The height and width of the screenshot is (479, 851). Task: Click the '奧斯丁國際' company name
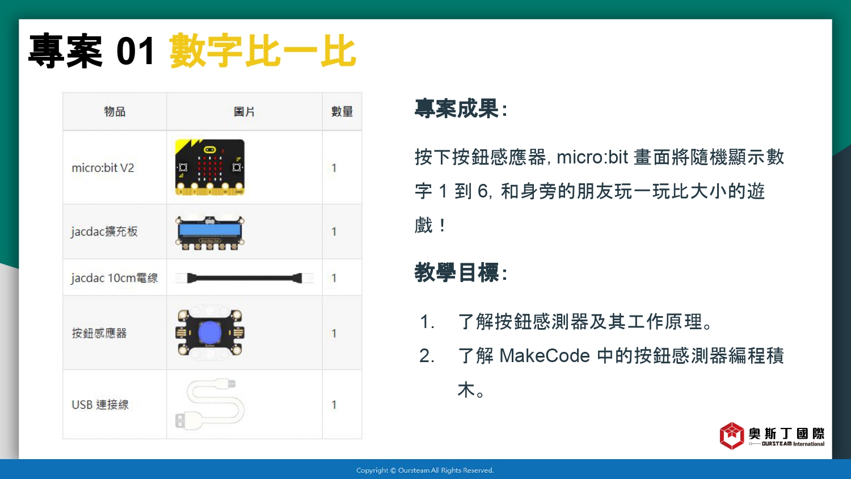click(786, 434)
